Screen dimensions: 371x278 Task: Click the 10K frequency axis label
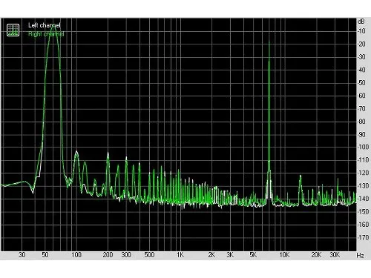click(284, 255)
